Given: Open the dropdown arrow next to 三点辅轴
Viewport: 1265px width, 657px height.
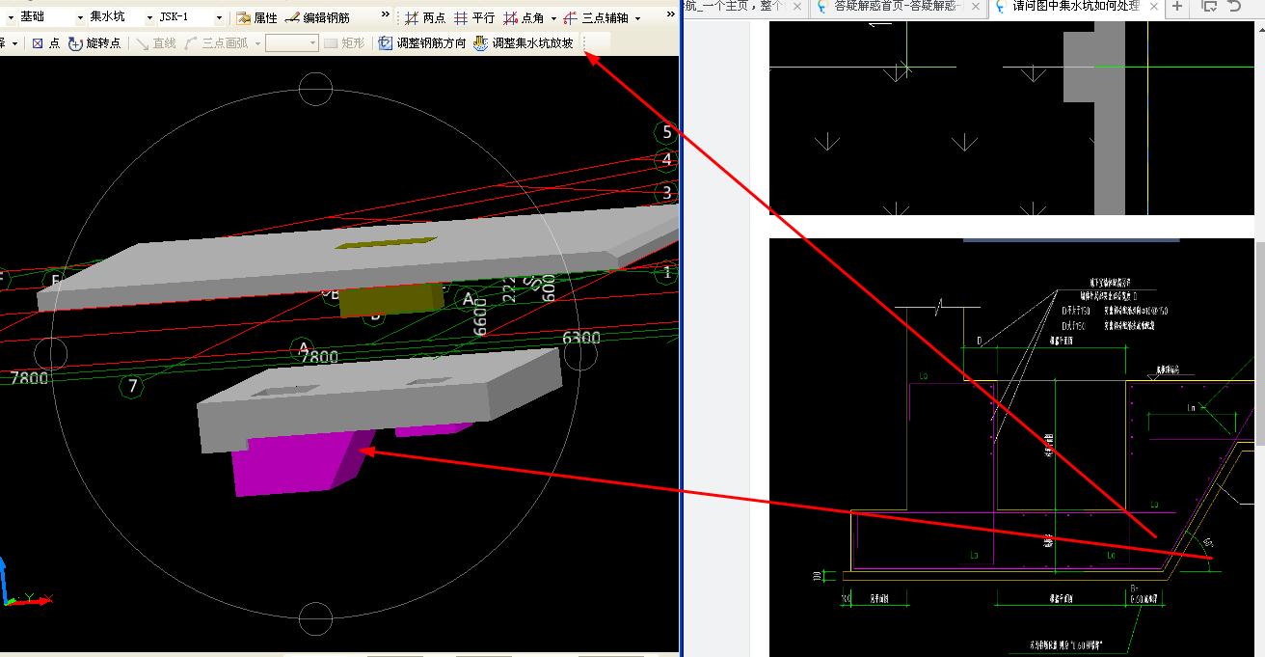Looking at the screenshot, I should [x=637, y=18].
